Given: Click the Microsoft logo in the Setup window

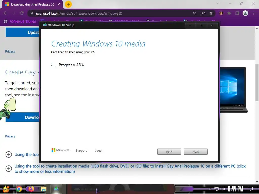Looking at the screenshot, I should pyautogui.click(x=60, y=150).
